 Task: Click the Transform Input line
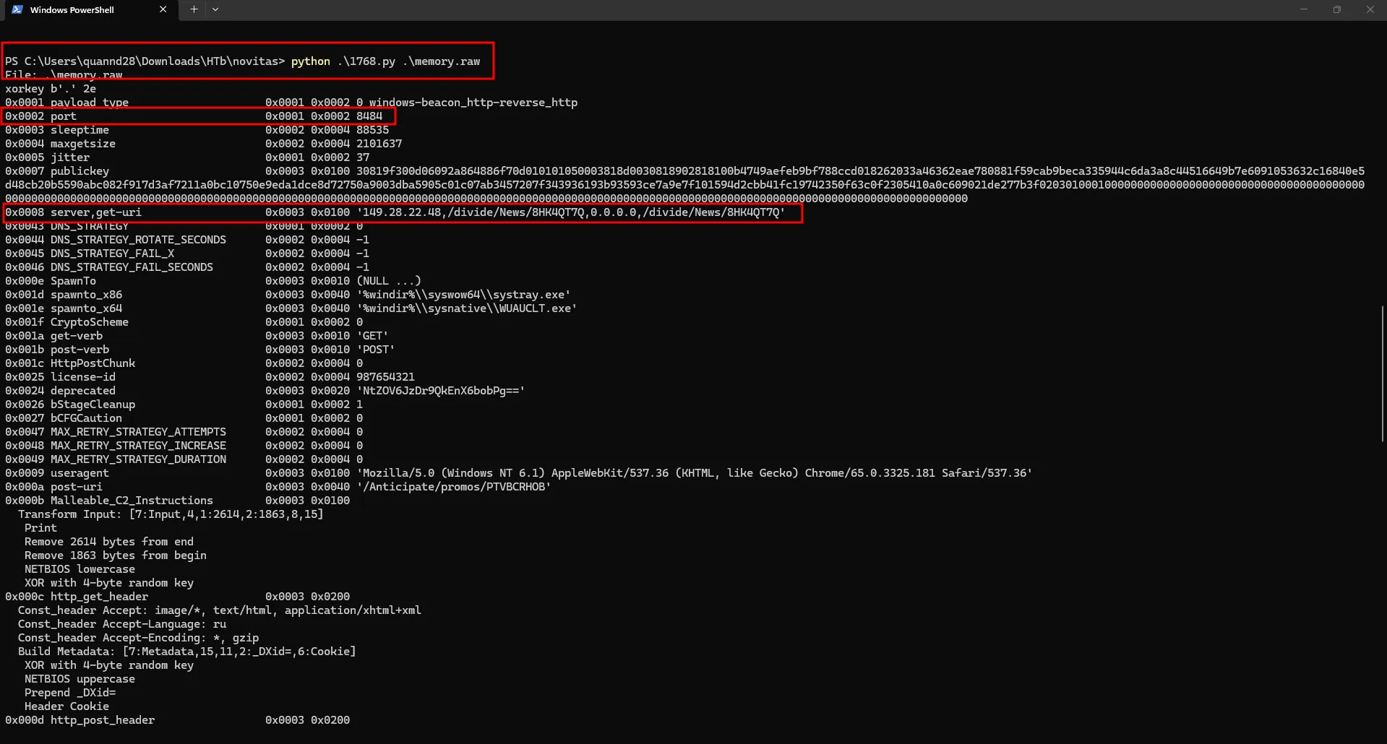point(171,514)
